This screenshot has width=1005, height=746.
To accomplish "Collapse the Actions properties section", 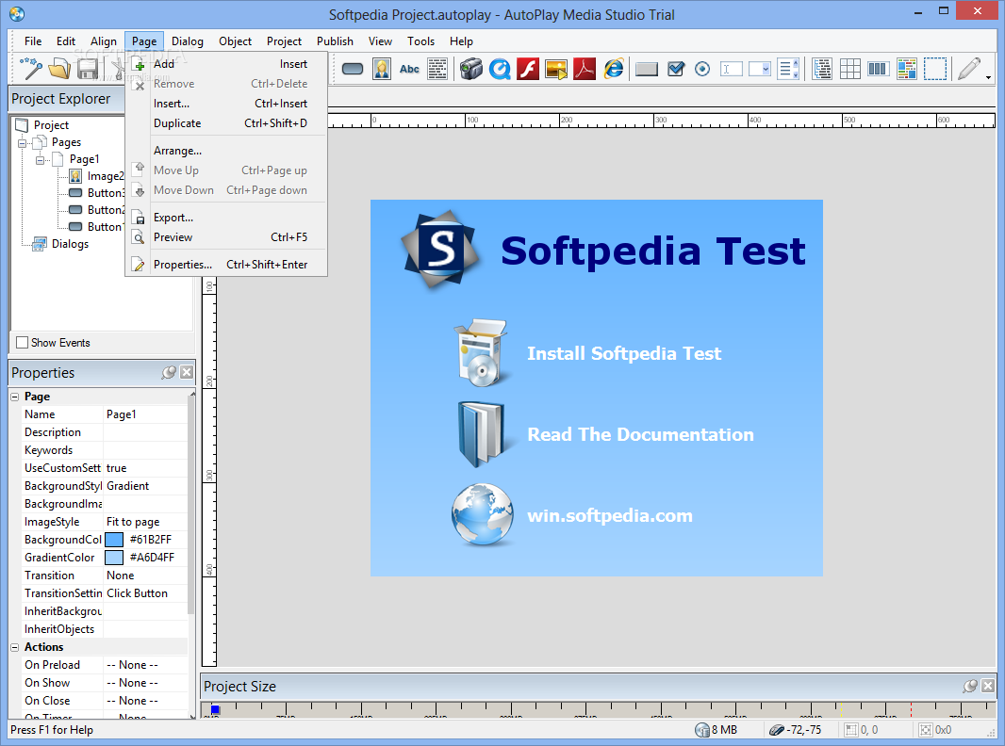I will point(15,647).
